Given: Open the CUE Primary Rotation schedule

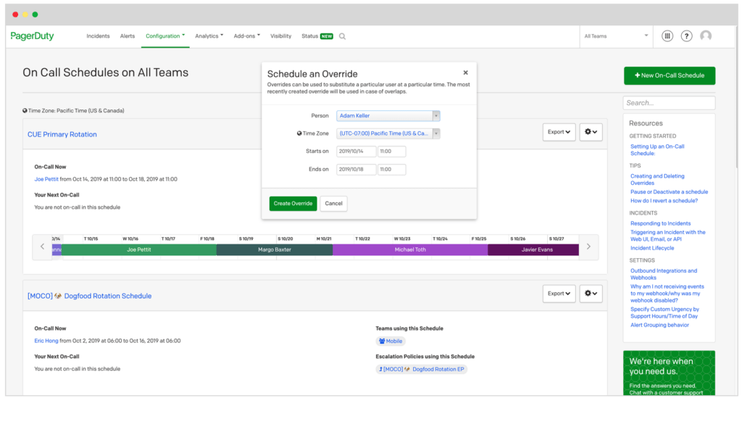Looking at the screenshot, I should tap(62, 134).
